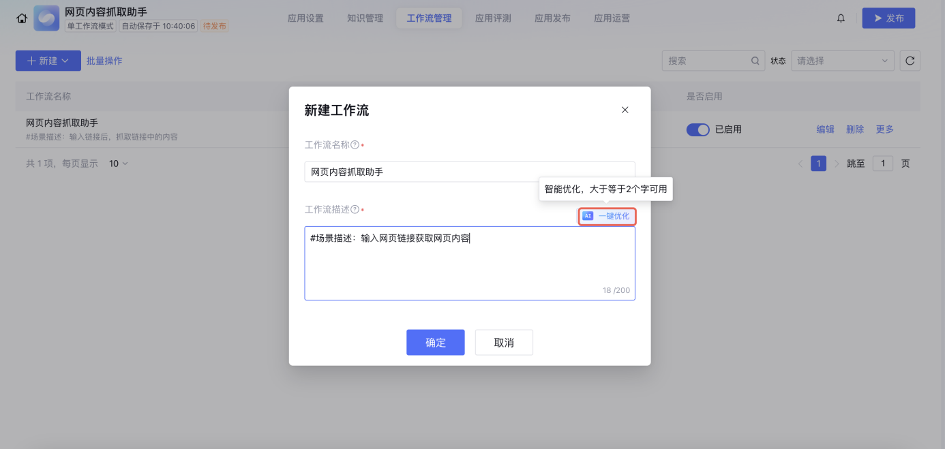This screenshot has height=449, width=945.
Task: Open the 新建 dropdown button
Action: click(x=48, y=61)
